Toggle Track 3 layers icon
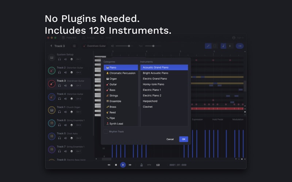The width and height of the screenshot is (292, 182). click(72, 86)
